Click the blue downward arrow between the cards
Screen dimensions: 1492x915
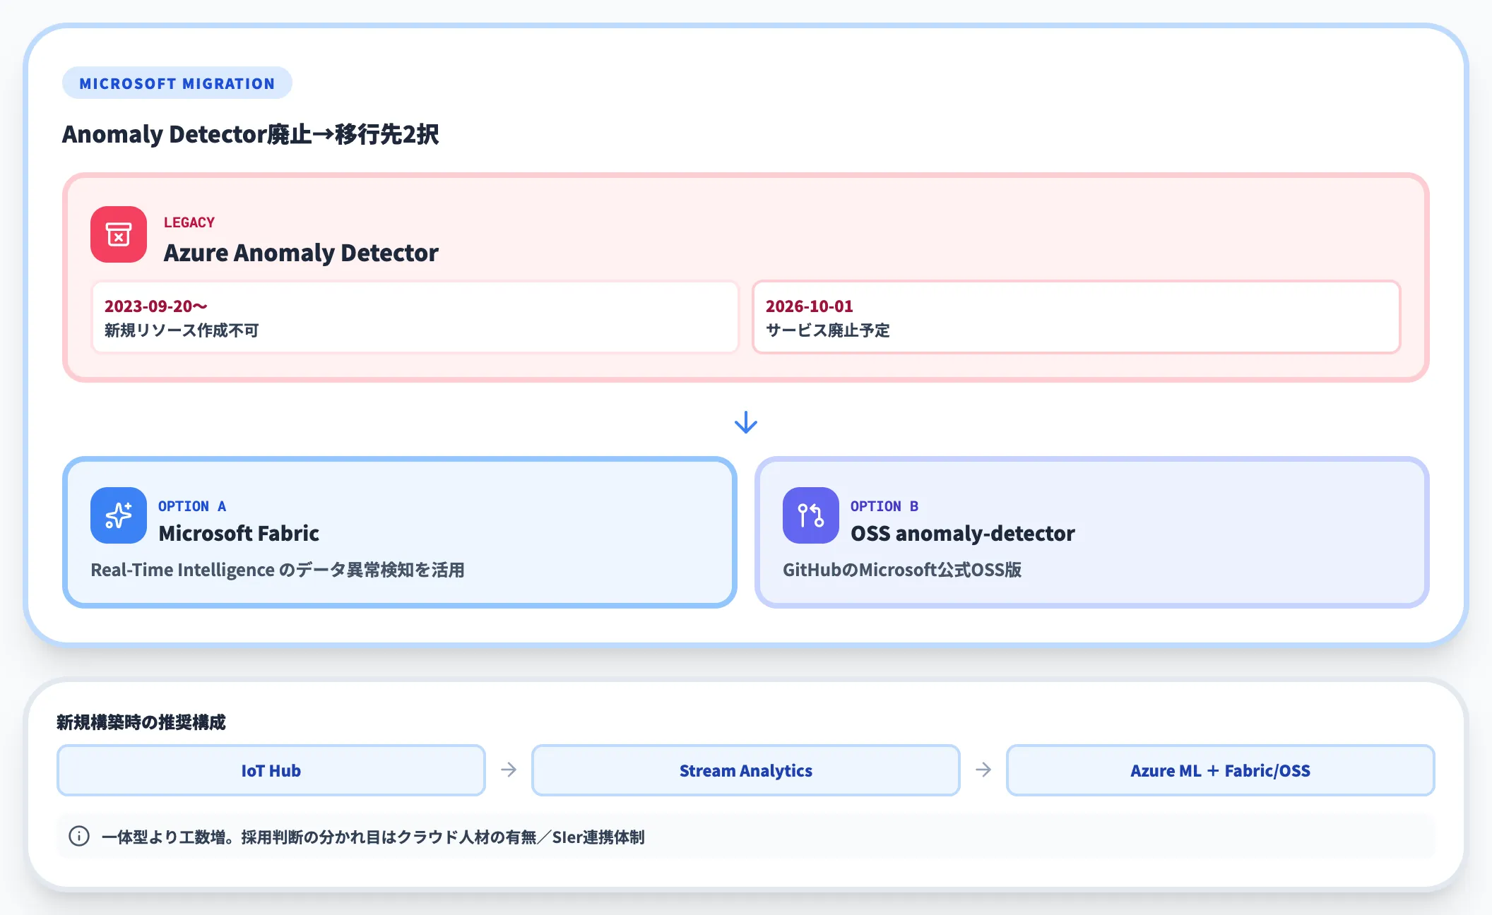[746, 422]
